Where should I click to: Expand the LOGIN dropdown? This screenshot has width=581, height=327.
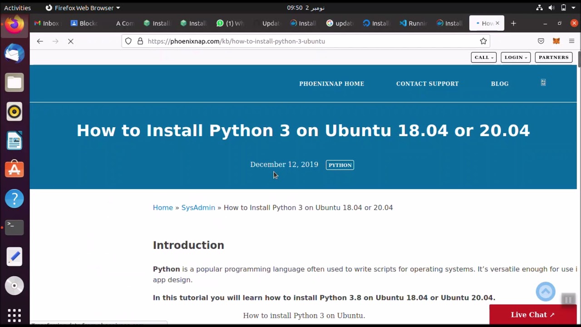515,57
